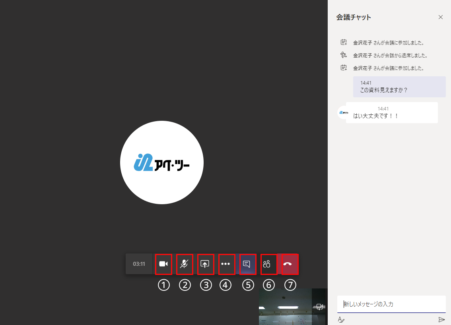Click the switch camera icon beside preview
451x325 pixels.
[x=319, y=307]
